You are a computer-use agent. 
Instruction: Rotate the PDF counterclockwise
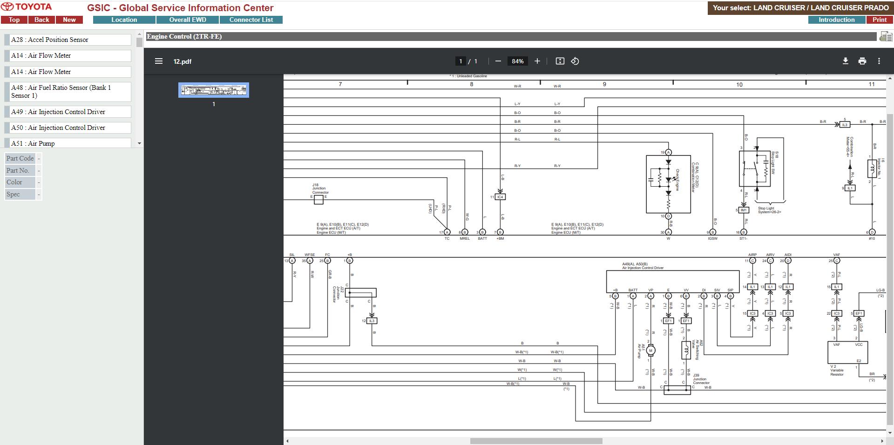pyautogui.click(x=575, y=61)
